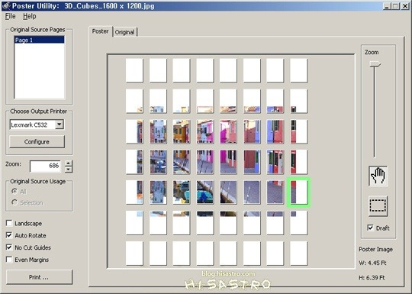
Task: Click the Print ... button
Action: (39, 277)
